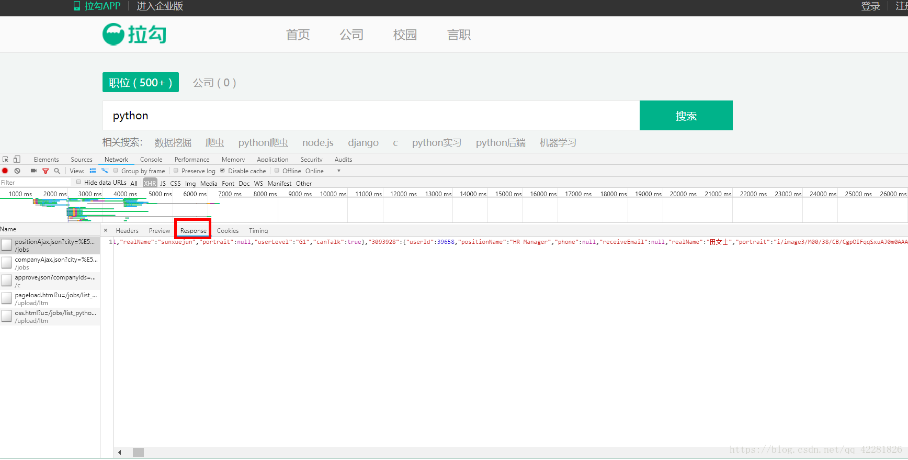Open the Audits tab
Screen dimensions: 908x460
[x=343, y=160]
